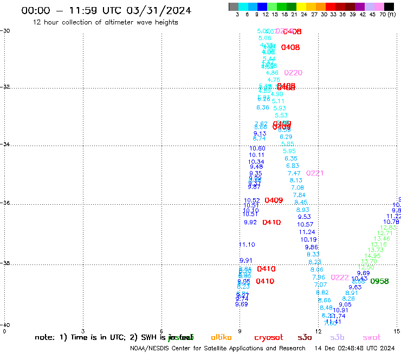Click the wave height value '8.06'
401x353 pixels.
tap(317, 269)
